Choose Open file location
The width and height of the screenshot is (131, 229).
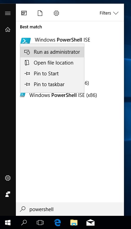[x=52, y=63]
